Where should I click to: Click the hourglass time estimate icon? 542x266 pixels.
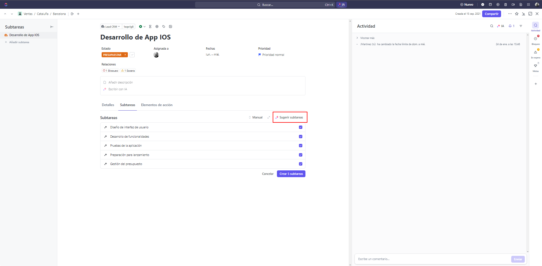click(x=150, y=27)
